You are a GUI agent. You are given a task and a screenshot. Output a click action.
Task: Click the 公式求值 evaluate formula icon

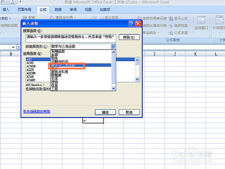point(171,33)
